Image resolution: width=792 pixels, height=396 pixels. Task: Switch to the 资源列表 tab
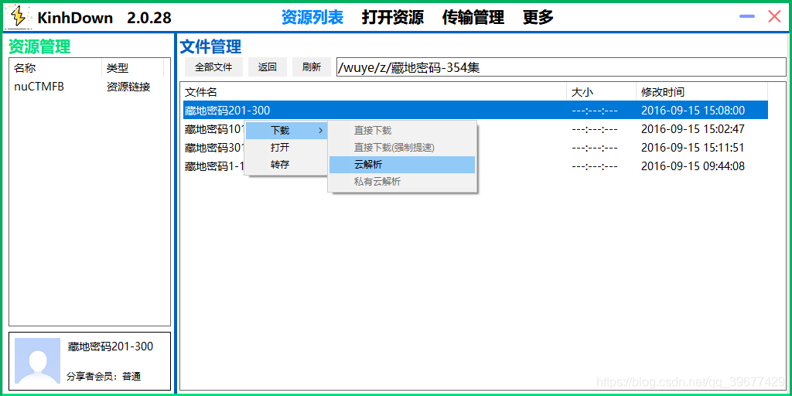312,18
